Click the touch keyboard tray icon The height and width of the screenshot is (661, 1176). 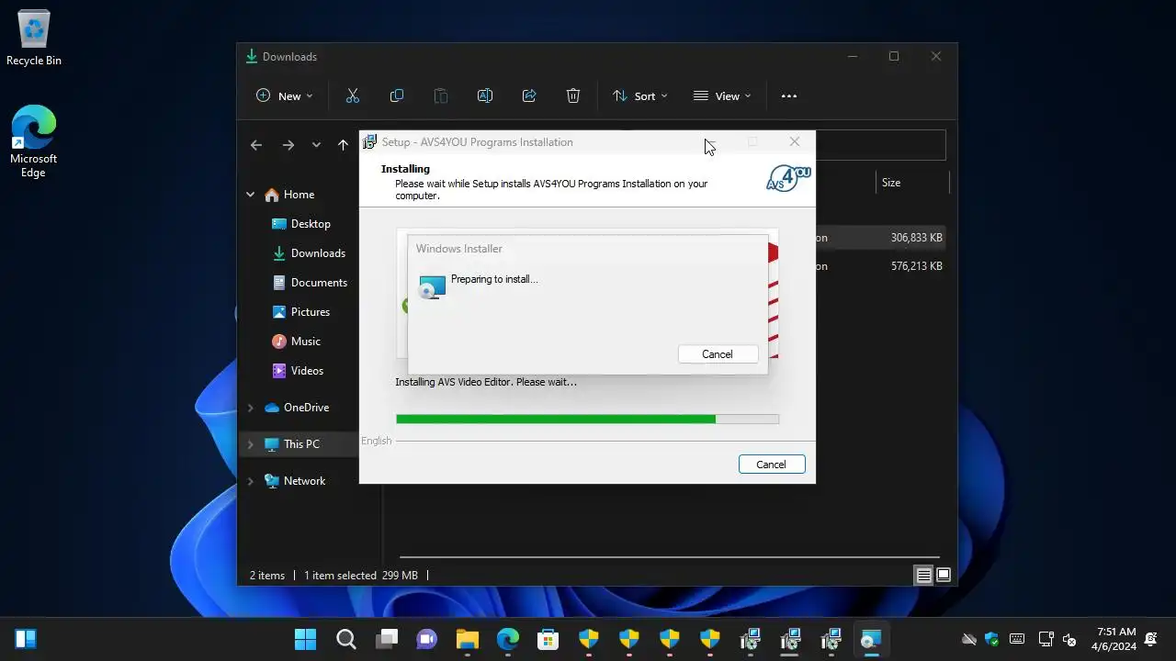click(1017, 639)
